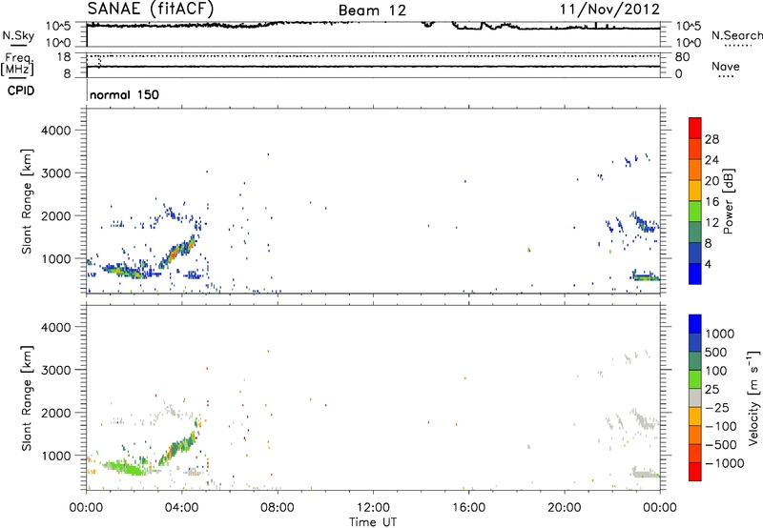Click the date 11/Nov/2012
This screenshot has height=528, width=763.
point(609,10)
